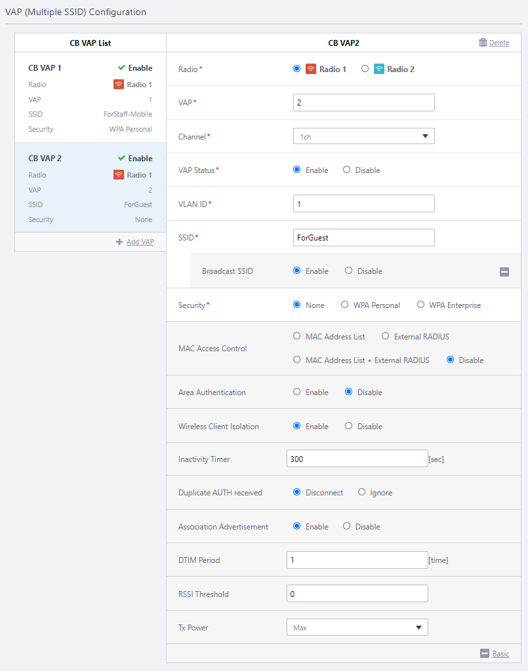Screen dimensions: 528x671
Task: Click the plus icon beside Add VAP
Action: (x=119, y=242)
